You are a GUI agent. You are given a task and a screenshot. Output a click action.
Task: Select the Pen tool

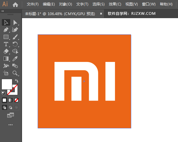(x=6, y=30)
